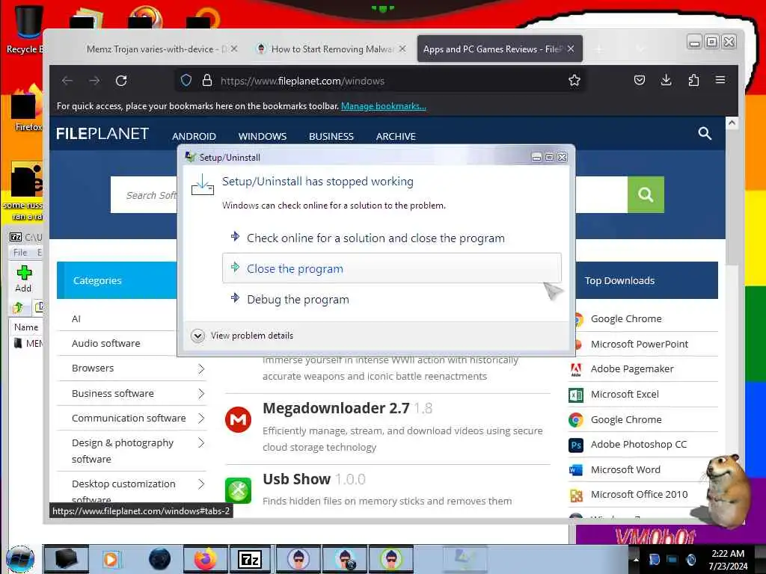Open the extensions puzzle icon

coord(693,80)
